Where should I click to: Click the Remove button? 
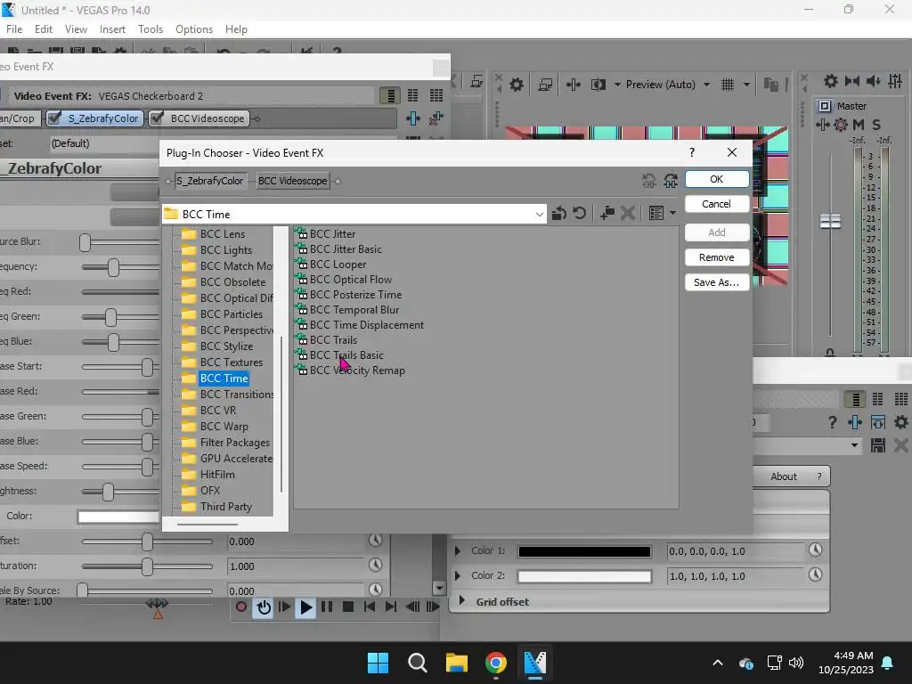click(x=717, y=257)
